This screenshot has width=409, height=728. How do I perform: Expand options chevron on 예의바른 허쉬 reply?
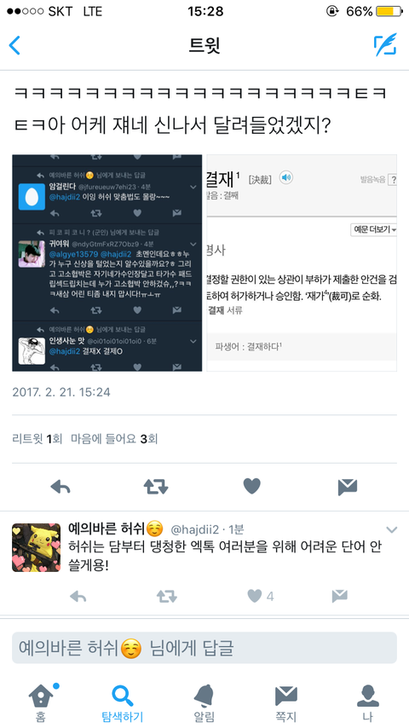pyautogui.click(x=391, y=529)
